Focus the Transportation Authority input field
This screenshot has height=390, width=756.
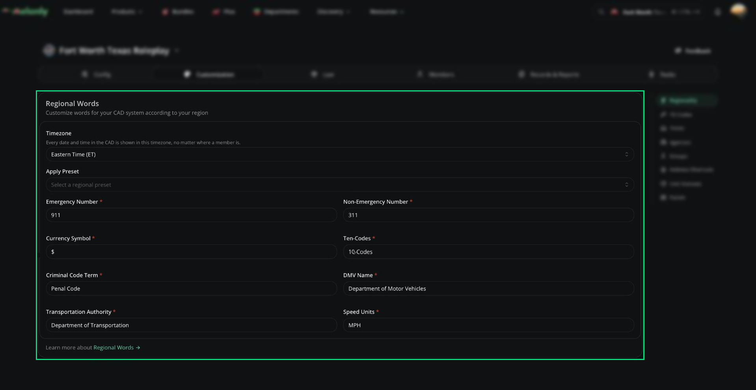(191, 325)
